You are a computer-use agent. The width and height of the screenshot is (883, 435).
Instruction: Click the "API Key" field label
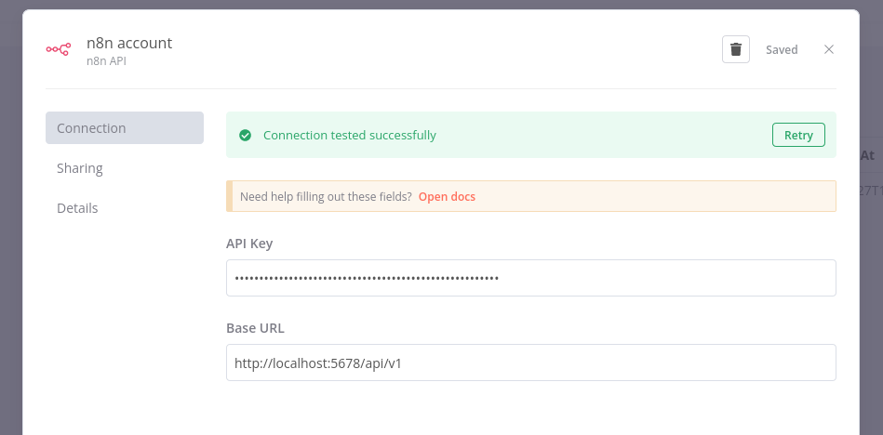click(249, 244)
